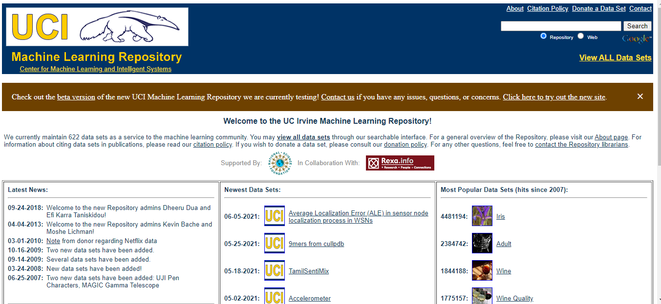Open Citation Policy in top navigation
This screenshot has height=304, width=661.
(x=548, y=8)
